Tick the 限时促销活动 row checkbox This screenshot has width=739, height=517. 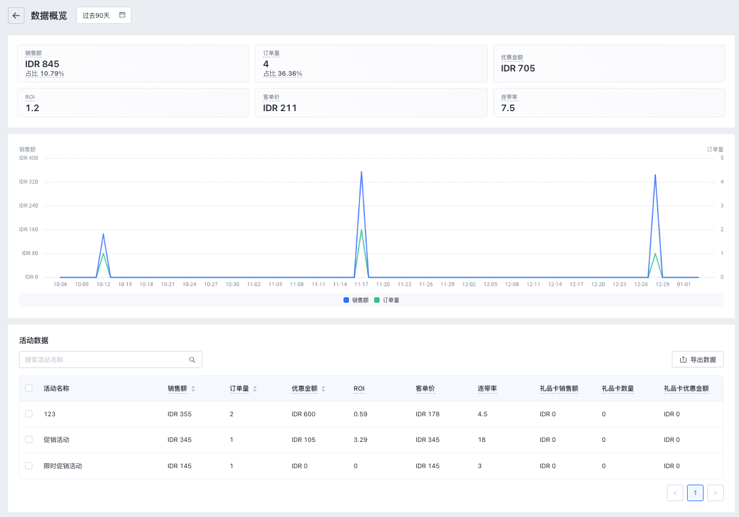[x=29, y=466]
